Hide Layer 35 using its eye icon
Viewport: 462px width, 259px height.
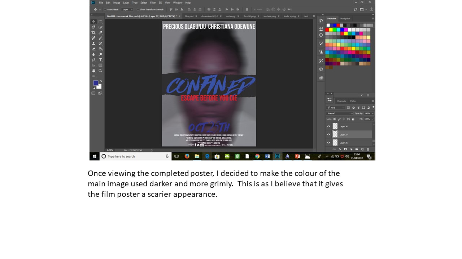pos(328,142)
